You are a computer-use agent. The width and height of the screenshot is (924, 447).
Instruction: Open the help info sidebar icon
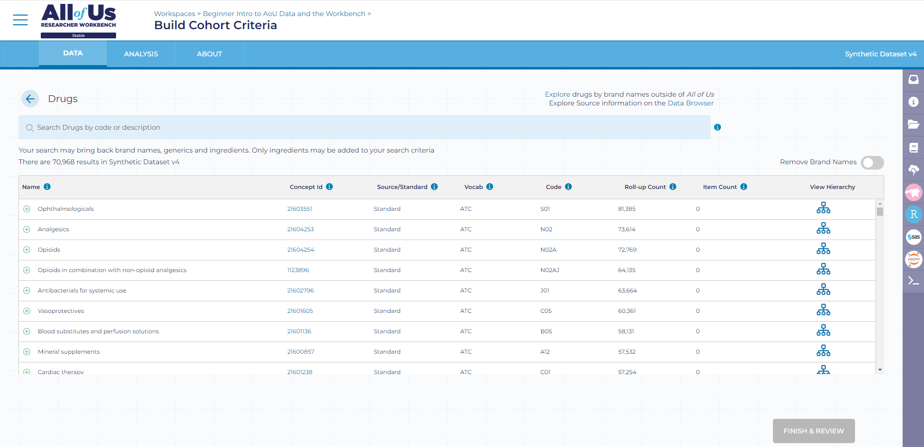point(913,102)
